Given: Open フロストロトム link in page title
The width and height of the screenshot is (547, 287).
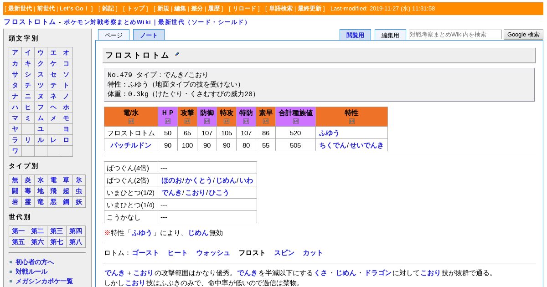Looking at the screenshot, I should click(x=30, y=22).
